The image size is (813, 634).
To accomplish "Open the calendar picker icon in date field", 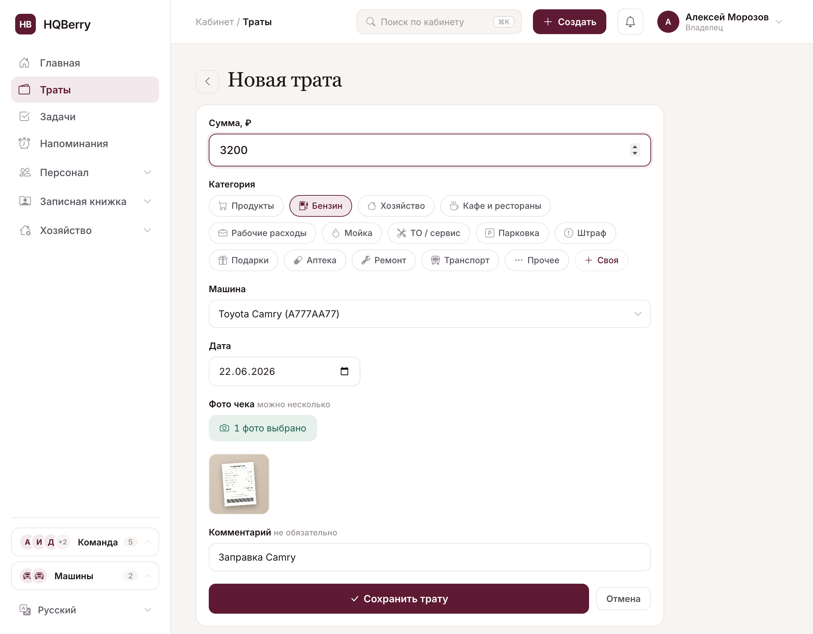I will point(344,371).
